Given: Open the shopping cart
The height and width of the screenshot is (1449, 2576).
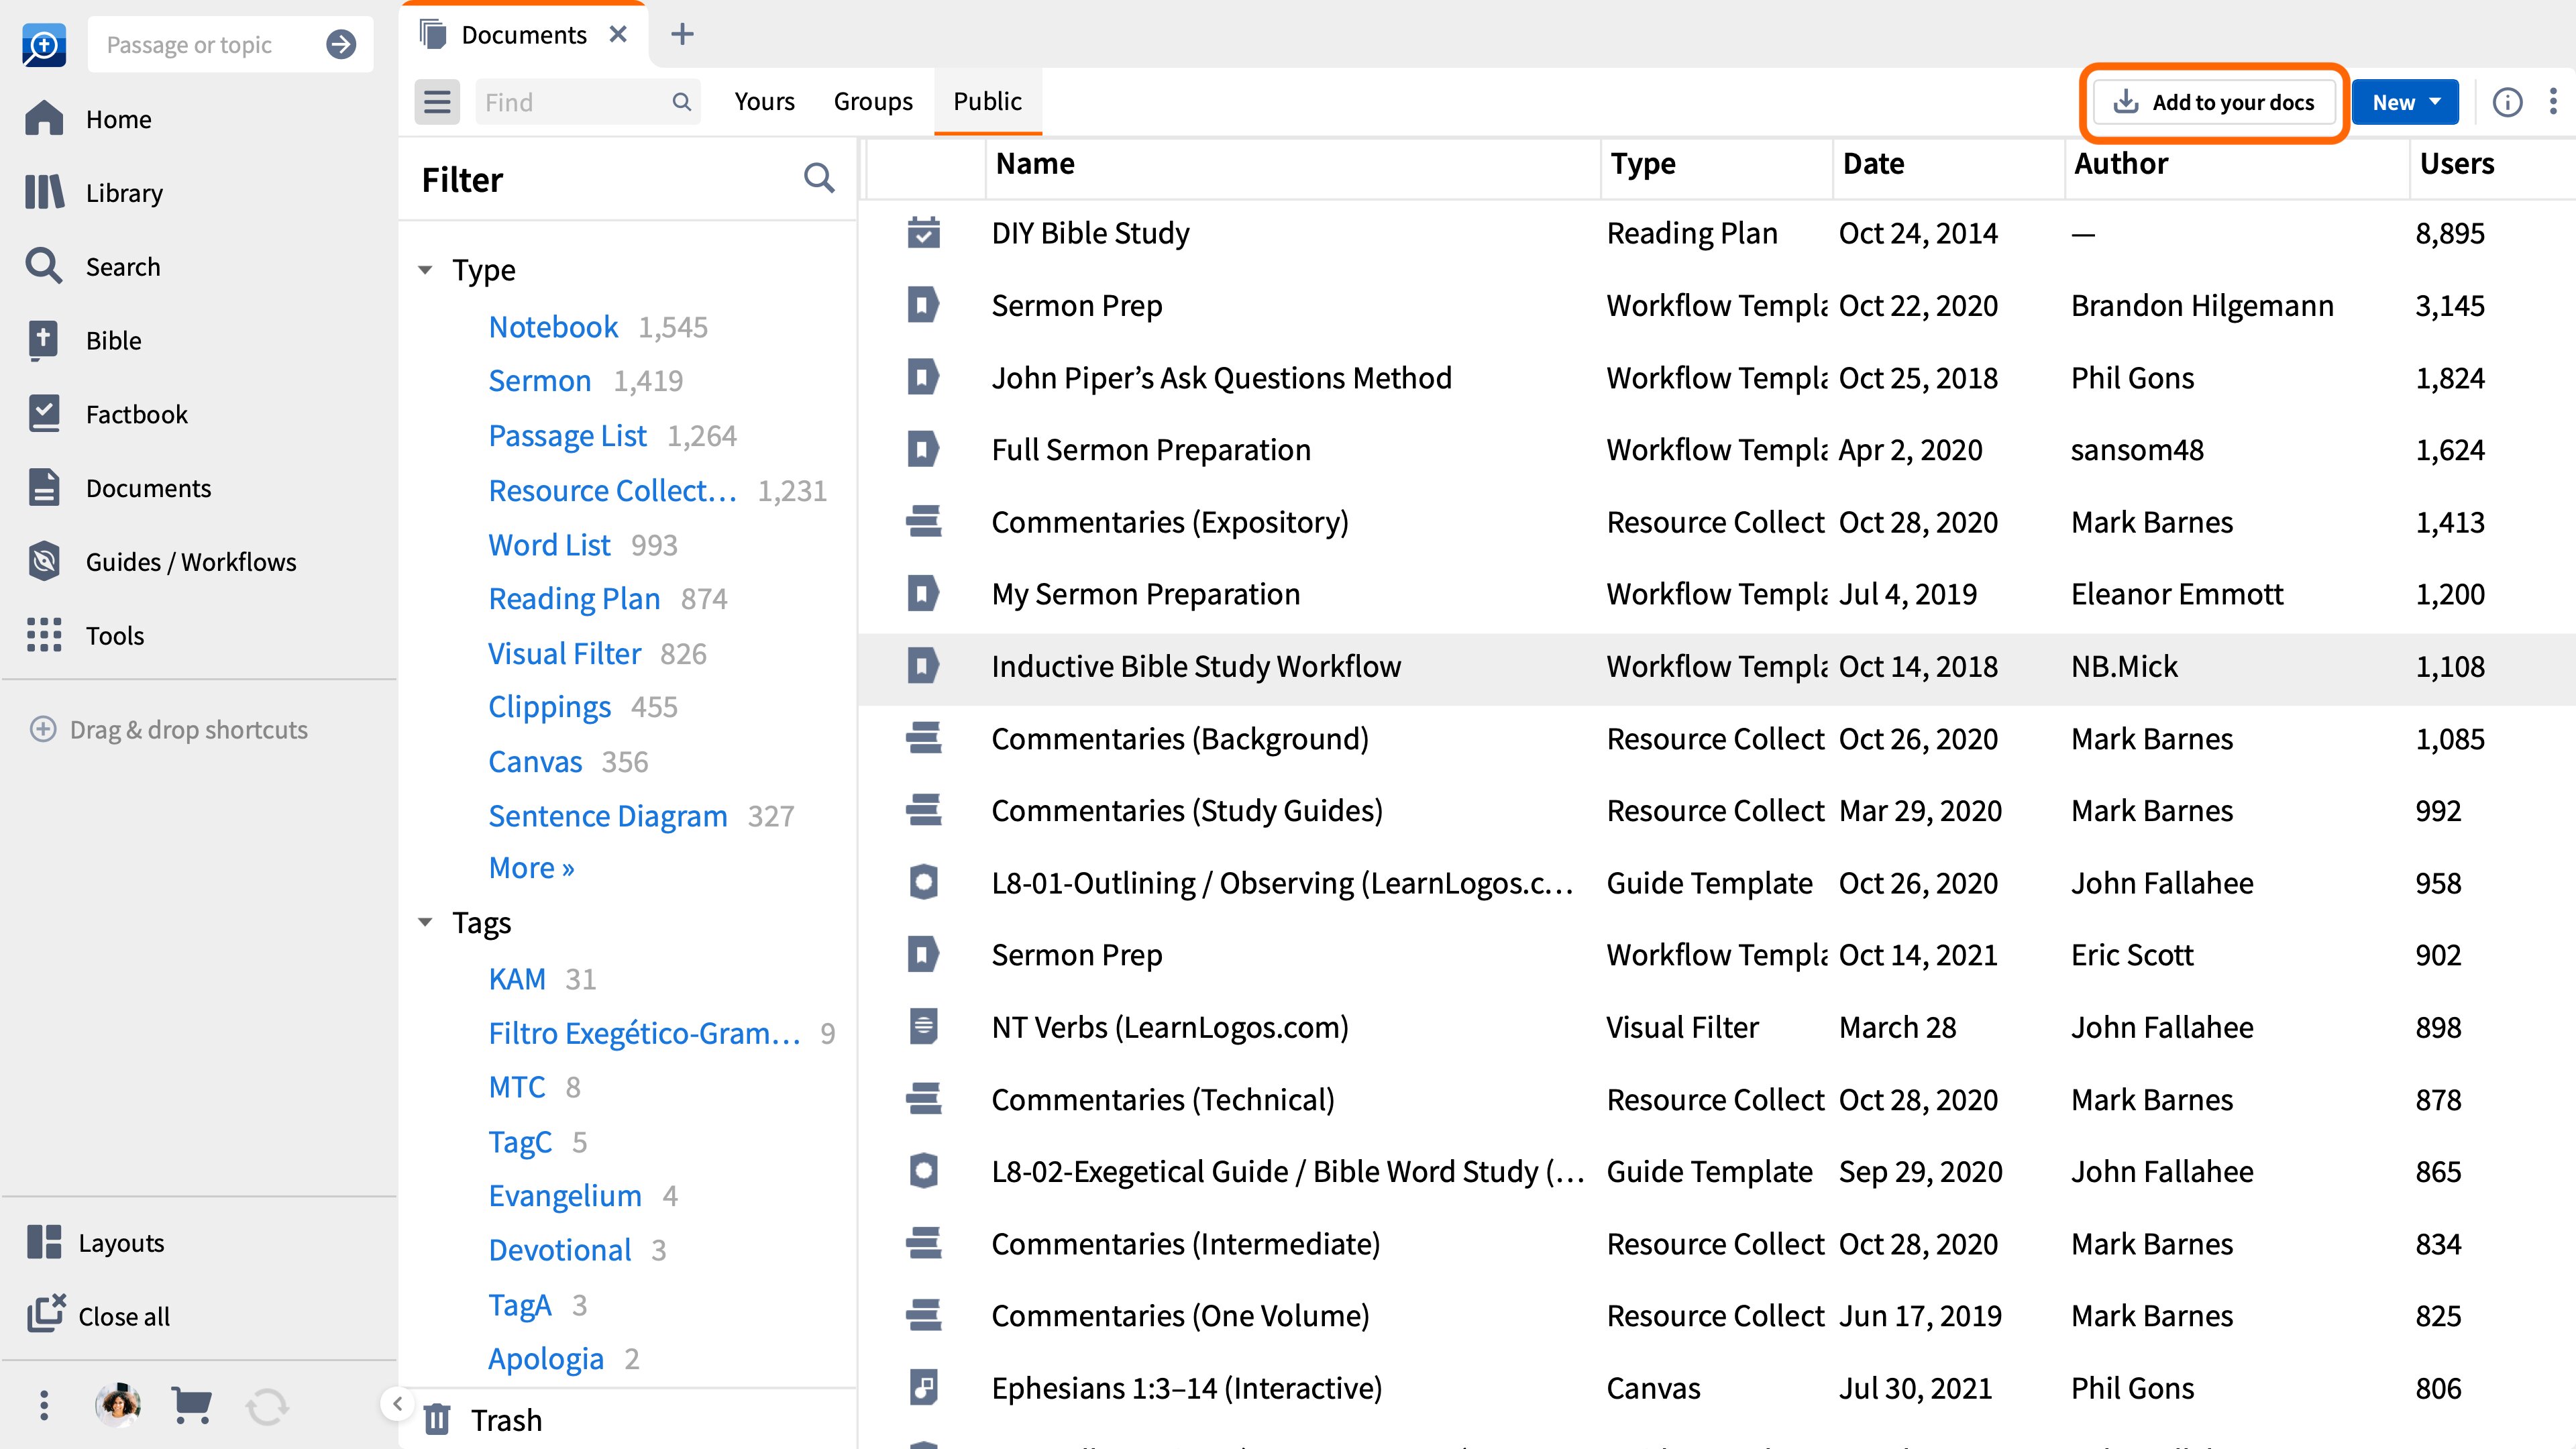Looking at the screenshot, I should coord(191,1405).
